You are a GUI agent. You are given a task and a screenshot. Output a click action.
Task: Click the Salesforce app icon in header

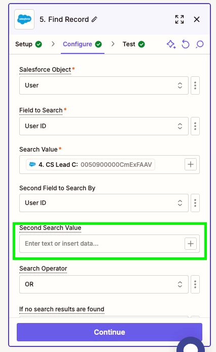(x=24, y=19)
